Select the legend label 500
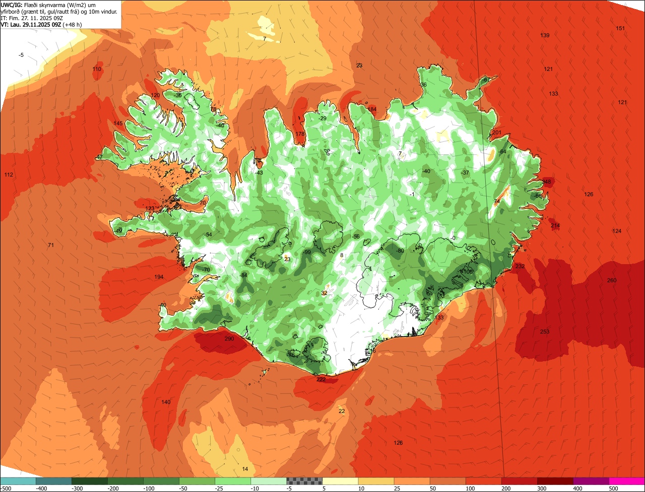This screenshot has width=645, height=492. (x=613, y=488)
